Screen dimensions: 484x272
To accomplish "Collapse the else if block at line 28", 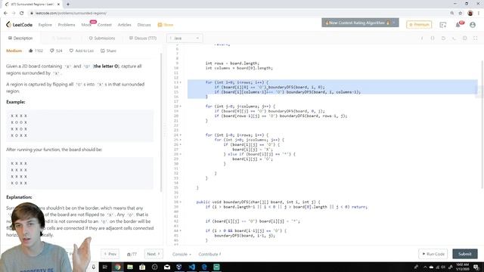I will coord(181,154).
